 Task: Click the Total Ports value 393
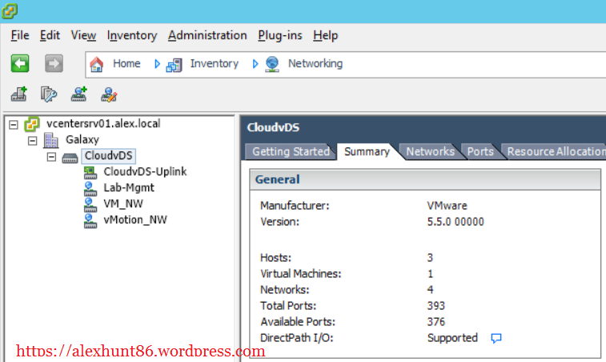(x=436, y=306)
